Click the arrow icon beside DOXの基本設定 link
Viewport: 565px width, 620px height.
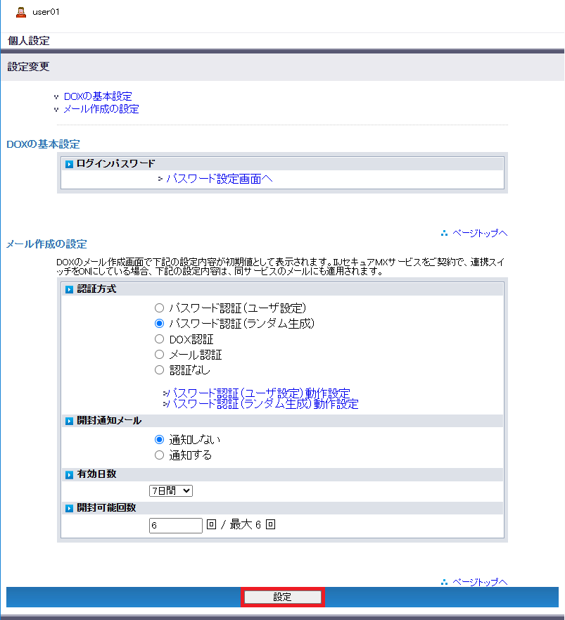point(56,97)
